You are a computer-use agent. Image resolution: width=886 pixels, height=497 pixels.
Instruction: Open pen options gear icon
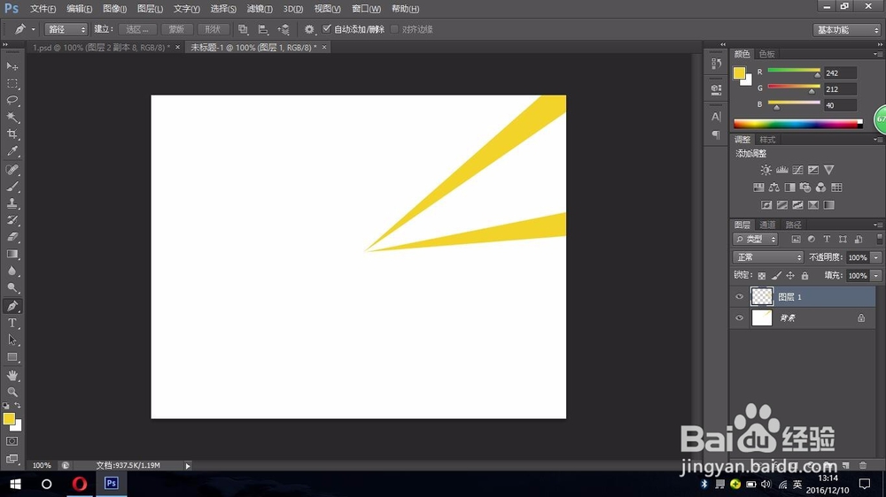pyautogui.click(x=309, y=29)
